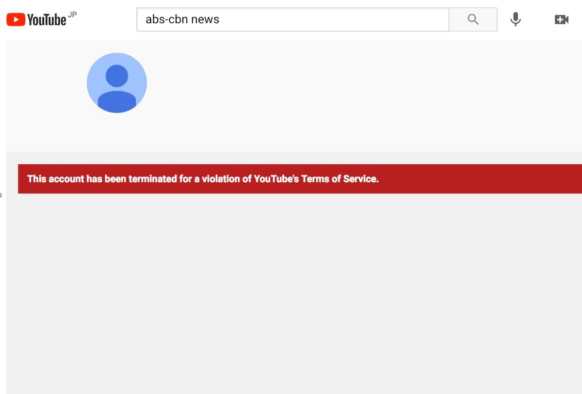This screenshot has height=394, width=582.
Task: Click the account terminated notice text
Action: coord(203,179)
